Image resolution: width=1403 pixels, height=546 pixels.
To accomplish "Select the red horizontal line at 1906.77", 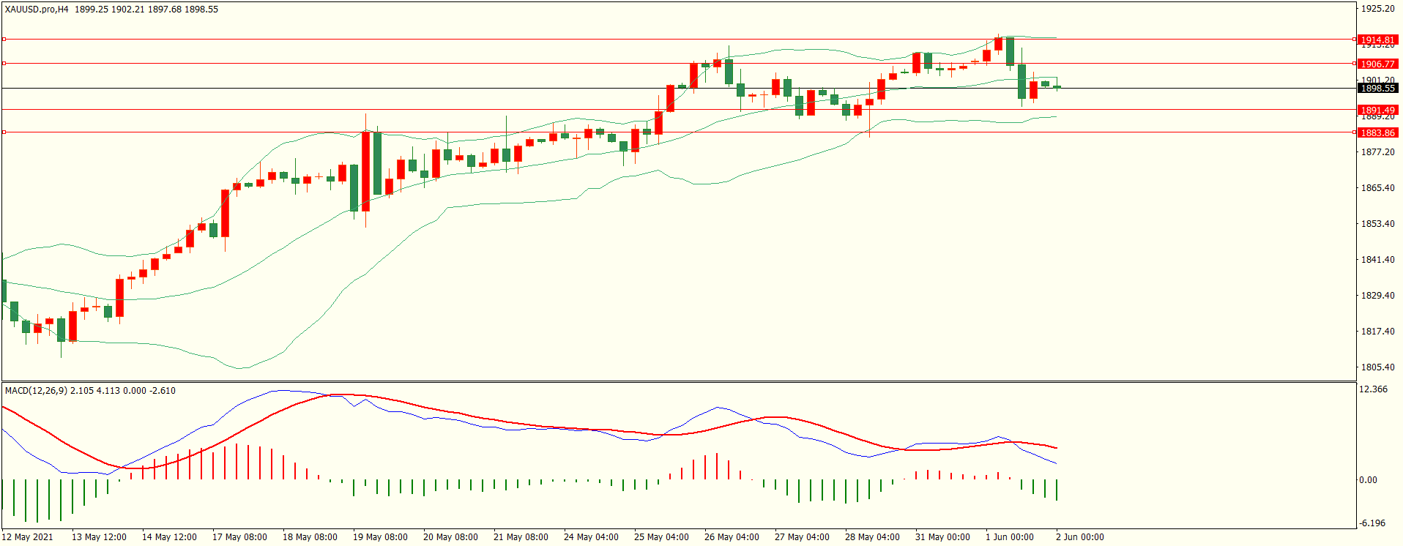I will click(x=678, y=64).
